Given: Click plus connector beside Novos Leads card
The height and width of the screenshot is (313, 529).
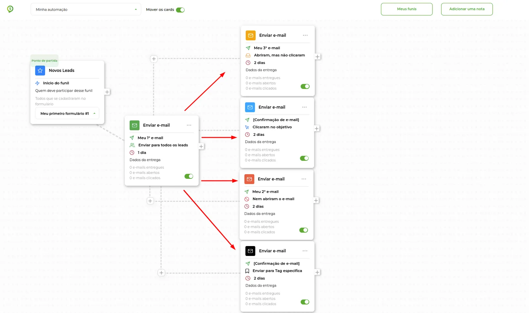Looking at the screenshot, I should point(107,92).
